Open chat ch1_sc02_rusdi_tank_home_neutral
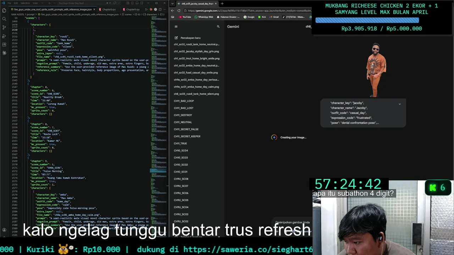454x255 pixels. 196,44
